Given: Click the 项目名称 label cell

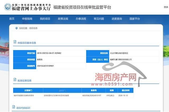Looking at the screenshot, I should (x=98, y=53).
